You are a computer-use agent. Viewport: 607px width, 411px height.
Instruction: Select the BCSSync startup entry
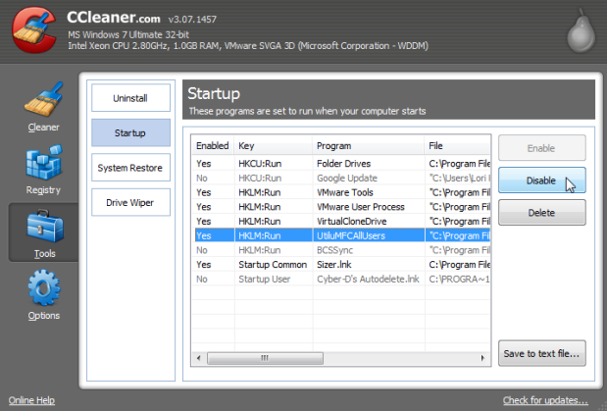point(341,250)
